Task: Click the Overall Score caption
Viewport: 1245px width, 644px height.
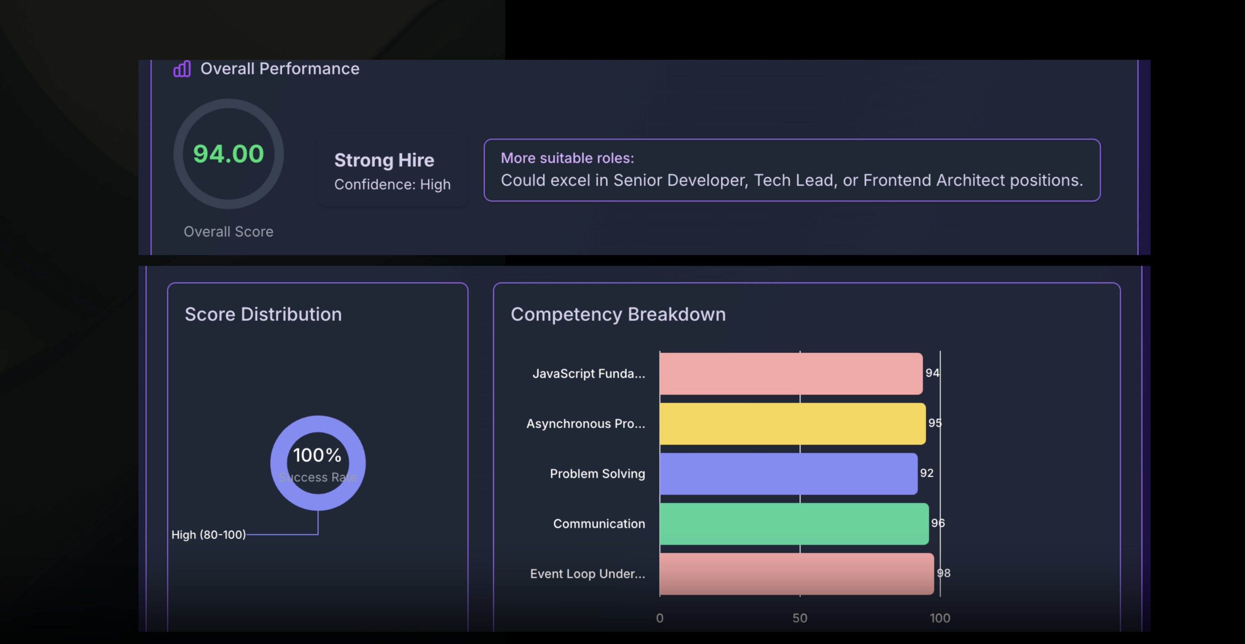Action: tap(228, 232)
